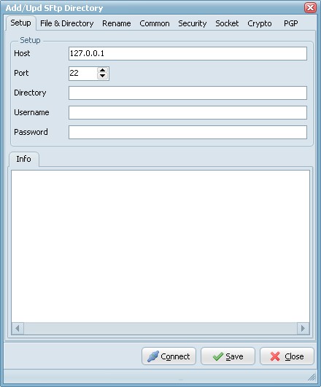Click the Directory input field
The height and width of the screenshot is (387, 321).
[187, 93]
